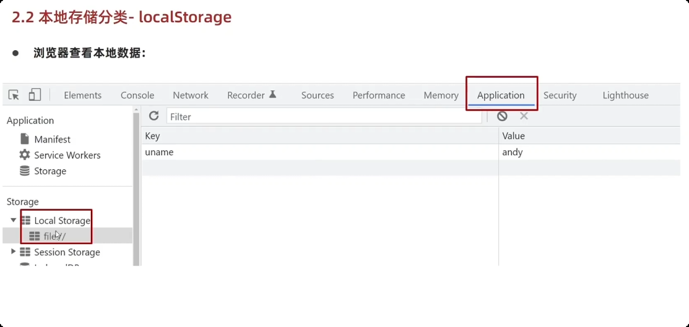Click the Manifest file icon
Viewport: 689px width, 327px height.
(x=25, y=139)
